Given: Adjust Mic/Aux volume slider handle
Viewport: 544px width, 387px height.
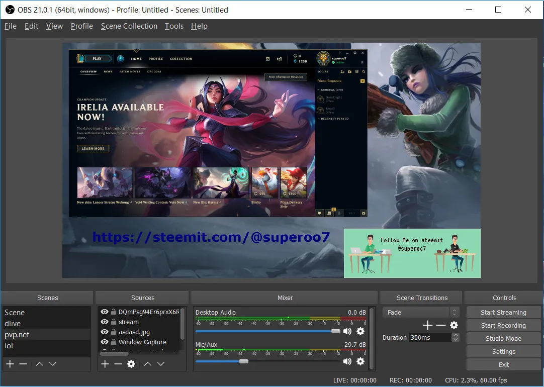Looking at the screenshot, I should coord(244,361).
